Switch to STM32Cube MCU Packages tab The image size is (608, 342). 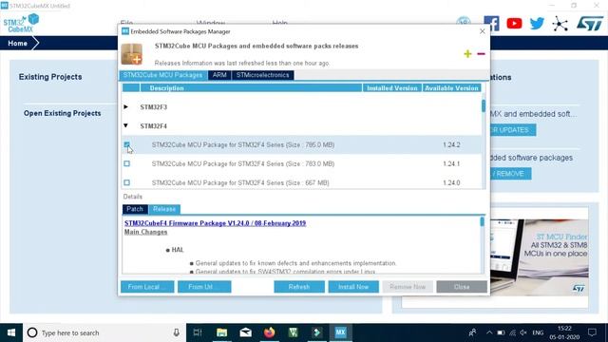pos(162,75)
